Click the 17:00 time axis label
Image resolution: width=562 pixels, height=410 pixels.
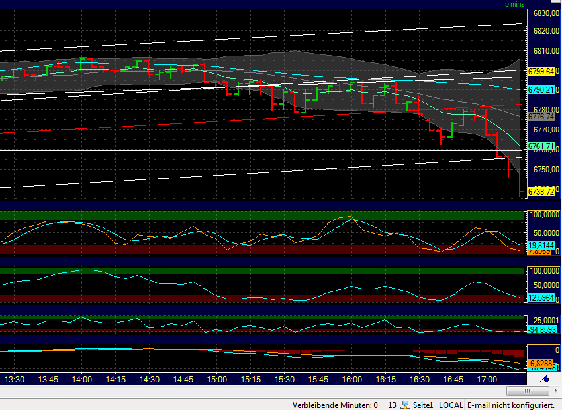coord(487,380)
